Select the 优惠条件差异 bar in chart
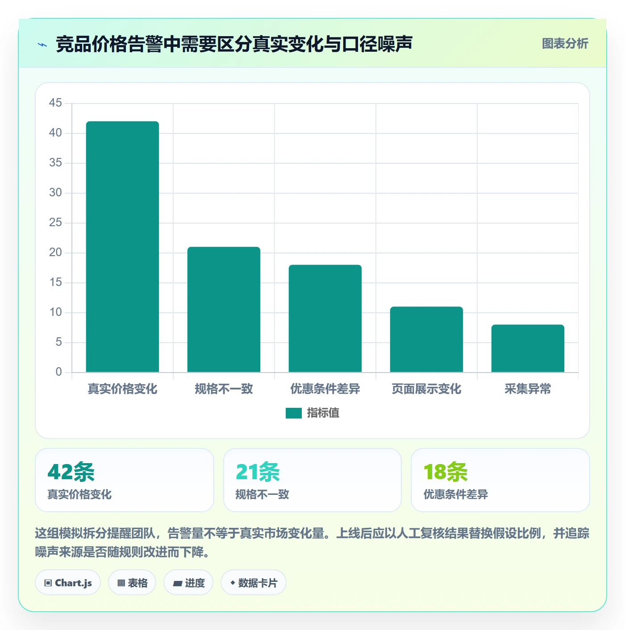625x630 pixels. point(325,319)
